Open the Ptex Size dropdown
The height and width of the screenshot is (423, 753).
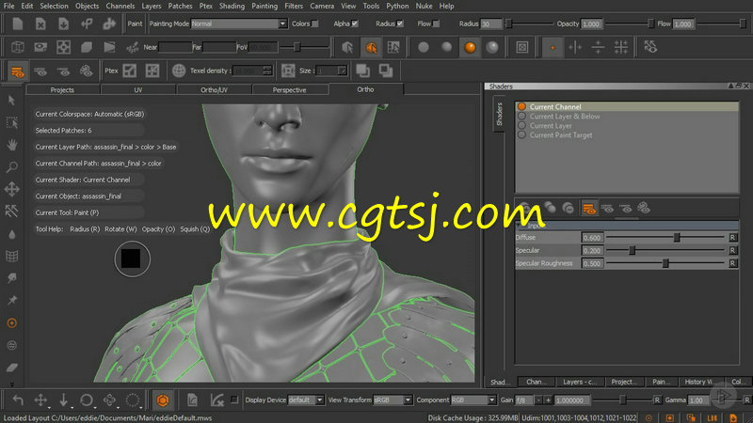[331, 70]
